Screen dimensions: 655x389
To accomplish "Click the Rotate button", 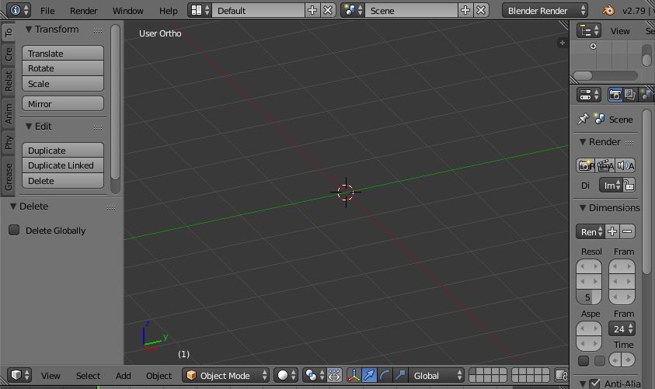I will pyautogui.click(x=63, y=68).
